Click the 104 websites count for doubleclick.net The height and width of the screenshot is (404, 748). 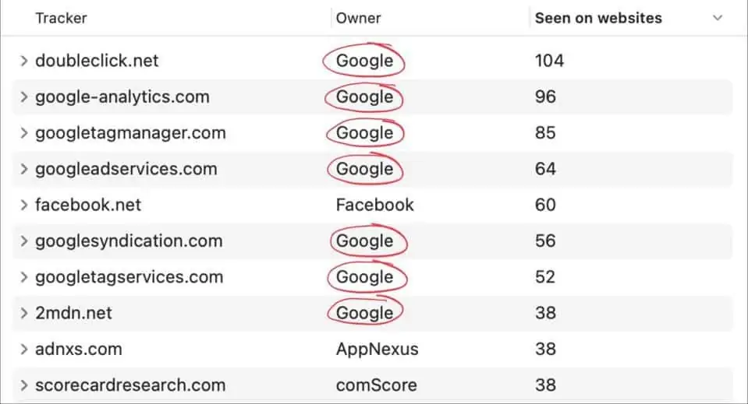pos(549,61)
